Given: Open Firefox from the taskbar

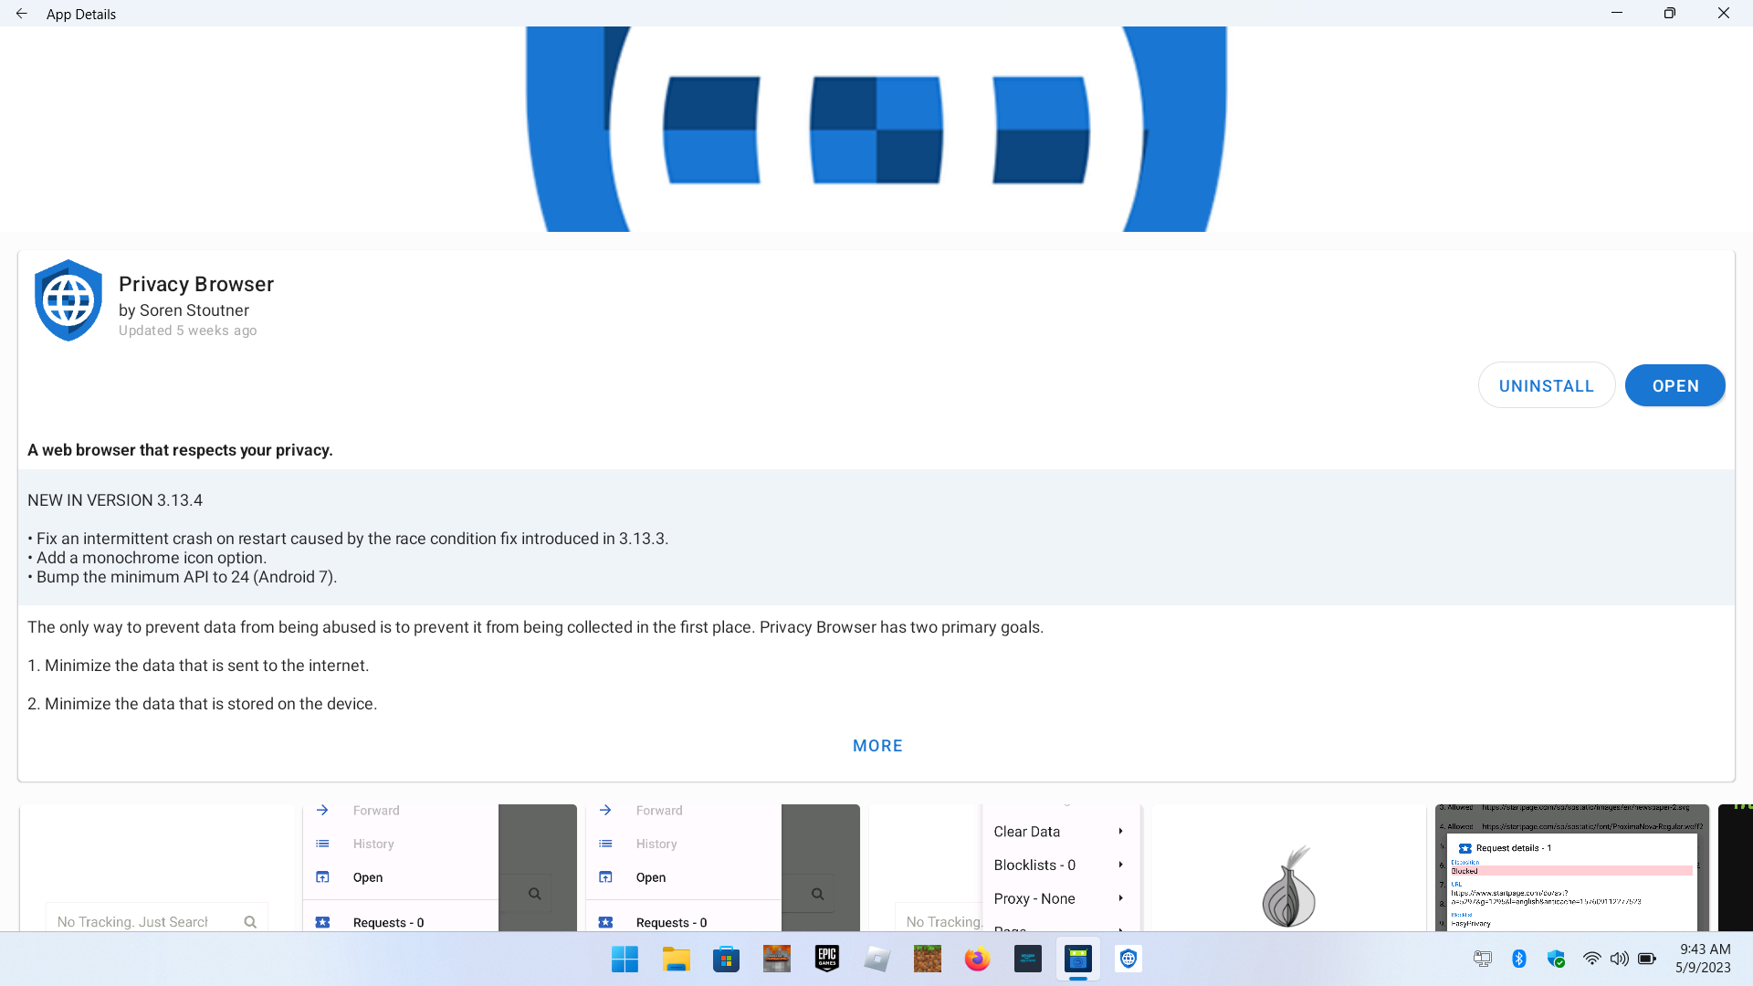Looking at the screenshot, I should 978,959.
